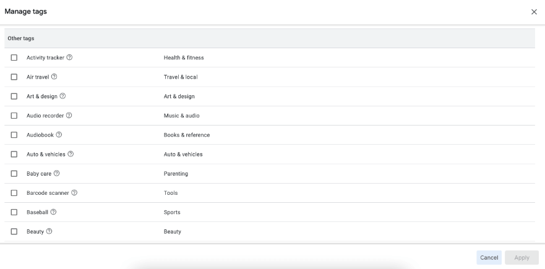545x269 pixels.
Task: Tick the Air travel checkbox
Action: point(14,77)
